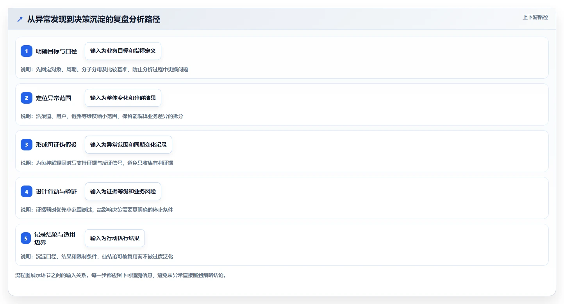Click the step title 形成可证伪假设

click(57, 145)
